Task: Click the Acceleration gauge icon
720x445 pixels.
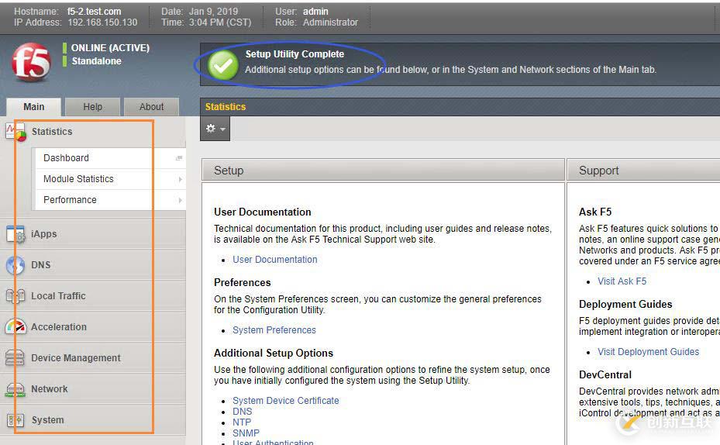Action: [x=16, y=327]
